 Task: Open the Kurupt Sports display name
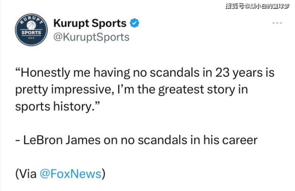coord(90,23)
